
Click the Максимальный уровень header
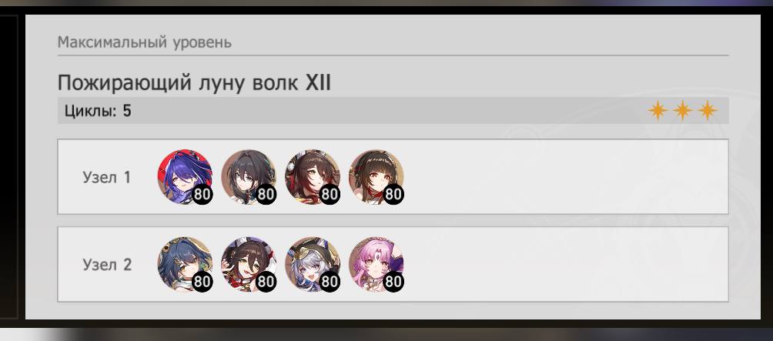(145, 42)
